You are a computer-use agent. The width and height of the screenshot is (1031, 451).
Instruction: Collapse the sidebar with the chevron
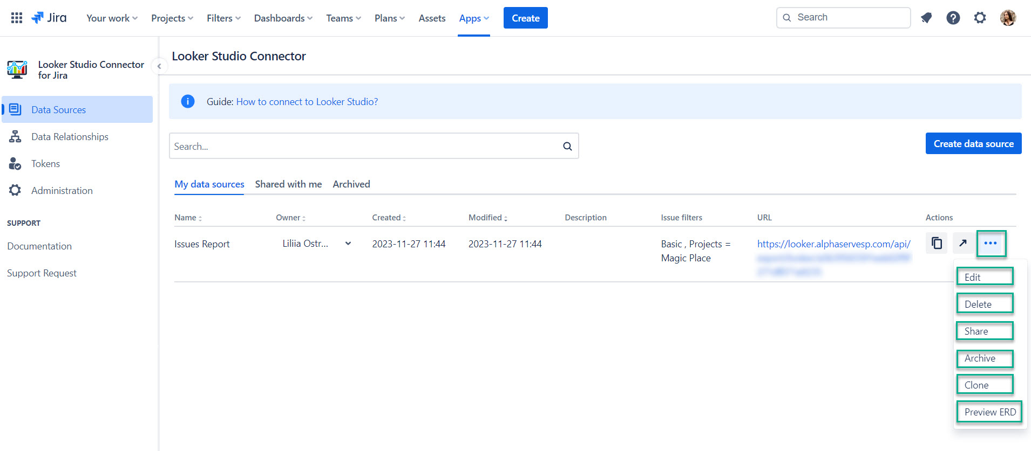[x=159, y=66]
